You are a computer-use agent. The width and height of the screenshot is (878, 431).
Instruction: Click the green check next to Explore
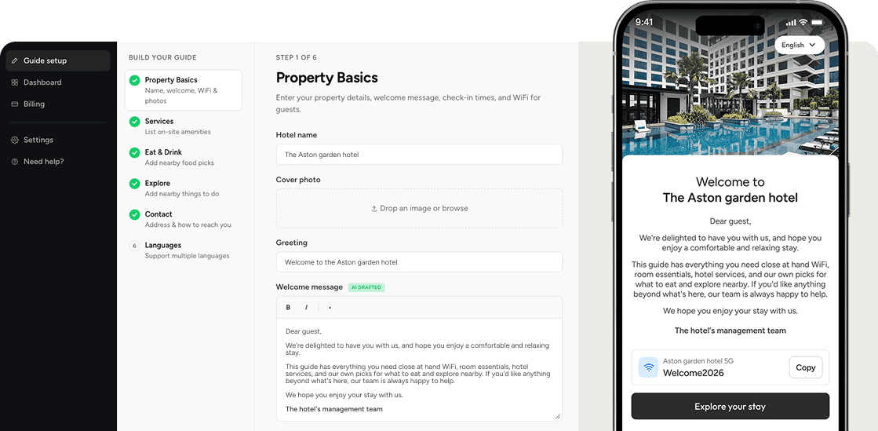click(x=134, y=183)
